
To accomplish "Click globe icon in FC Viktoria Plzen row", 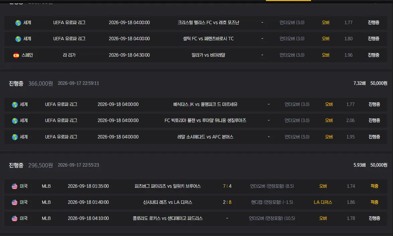I will click(x=15, y=121).
